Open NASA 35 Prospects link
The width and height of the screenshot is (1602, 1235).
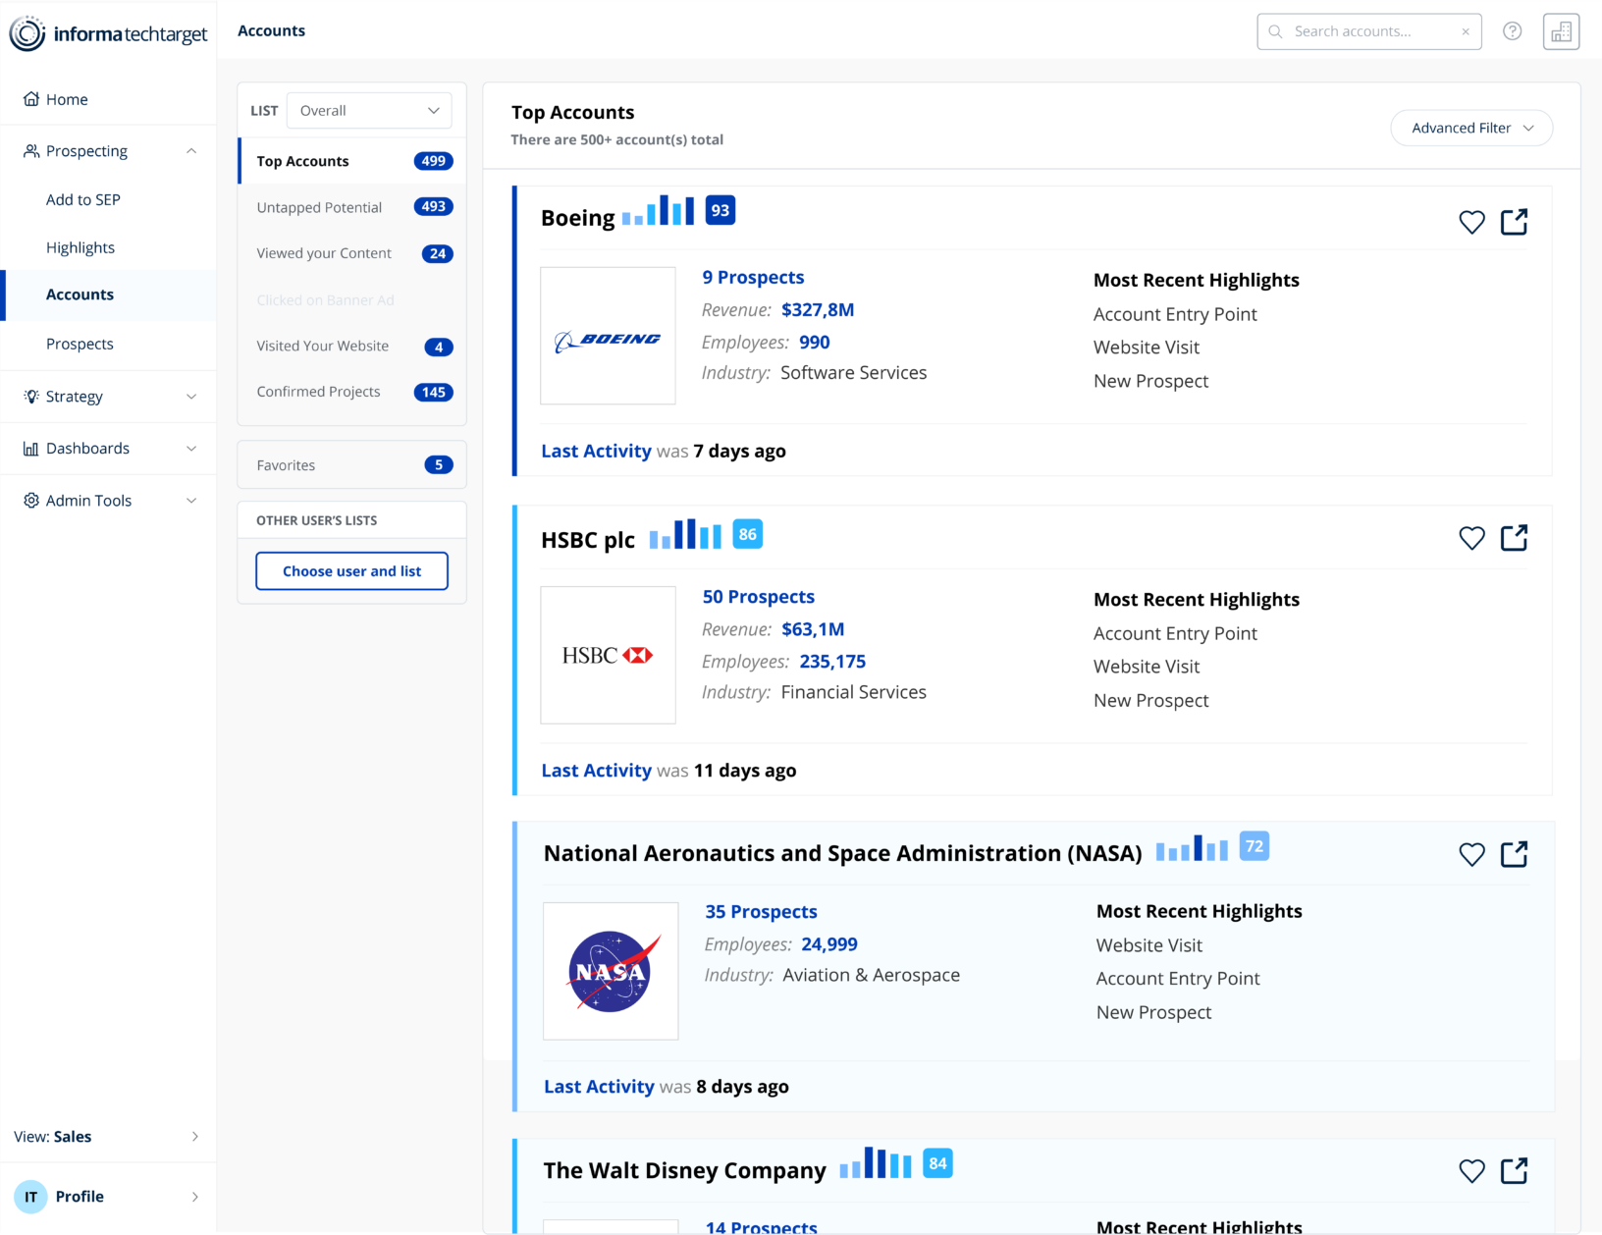point(761,911)
